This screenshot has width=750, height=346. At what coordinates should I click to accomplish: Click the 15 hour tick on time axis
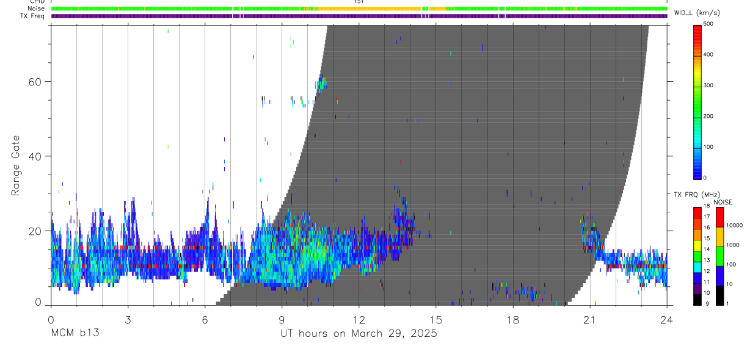436,319
